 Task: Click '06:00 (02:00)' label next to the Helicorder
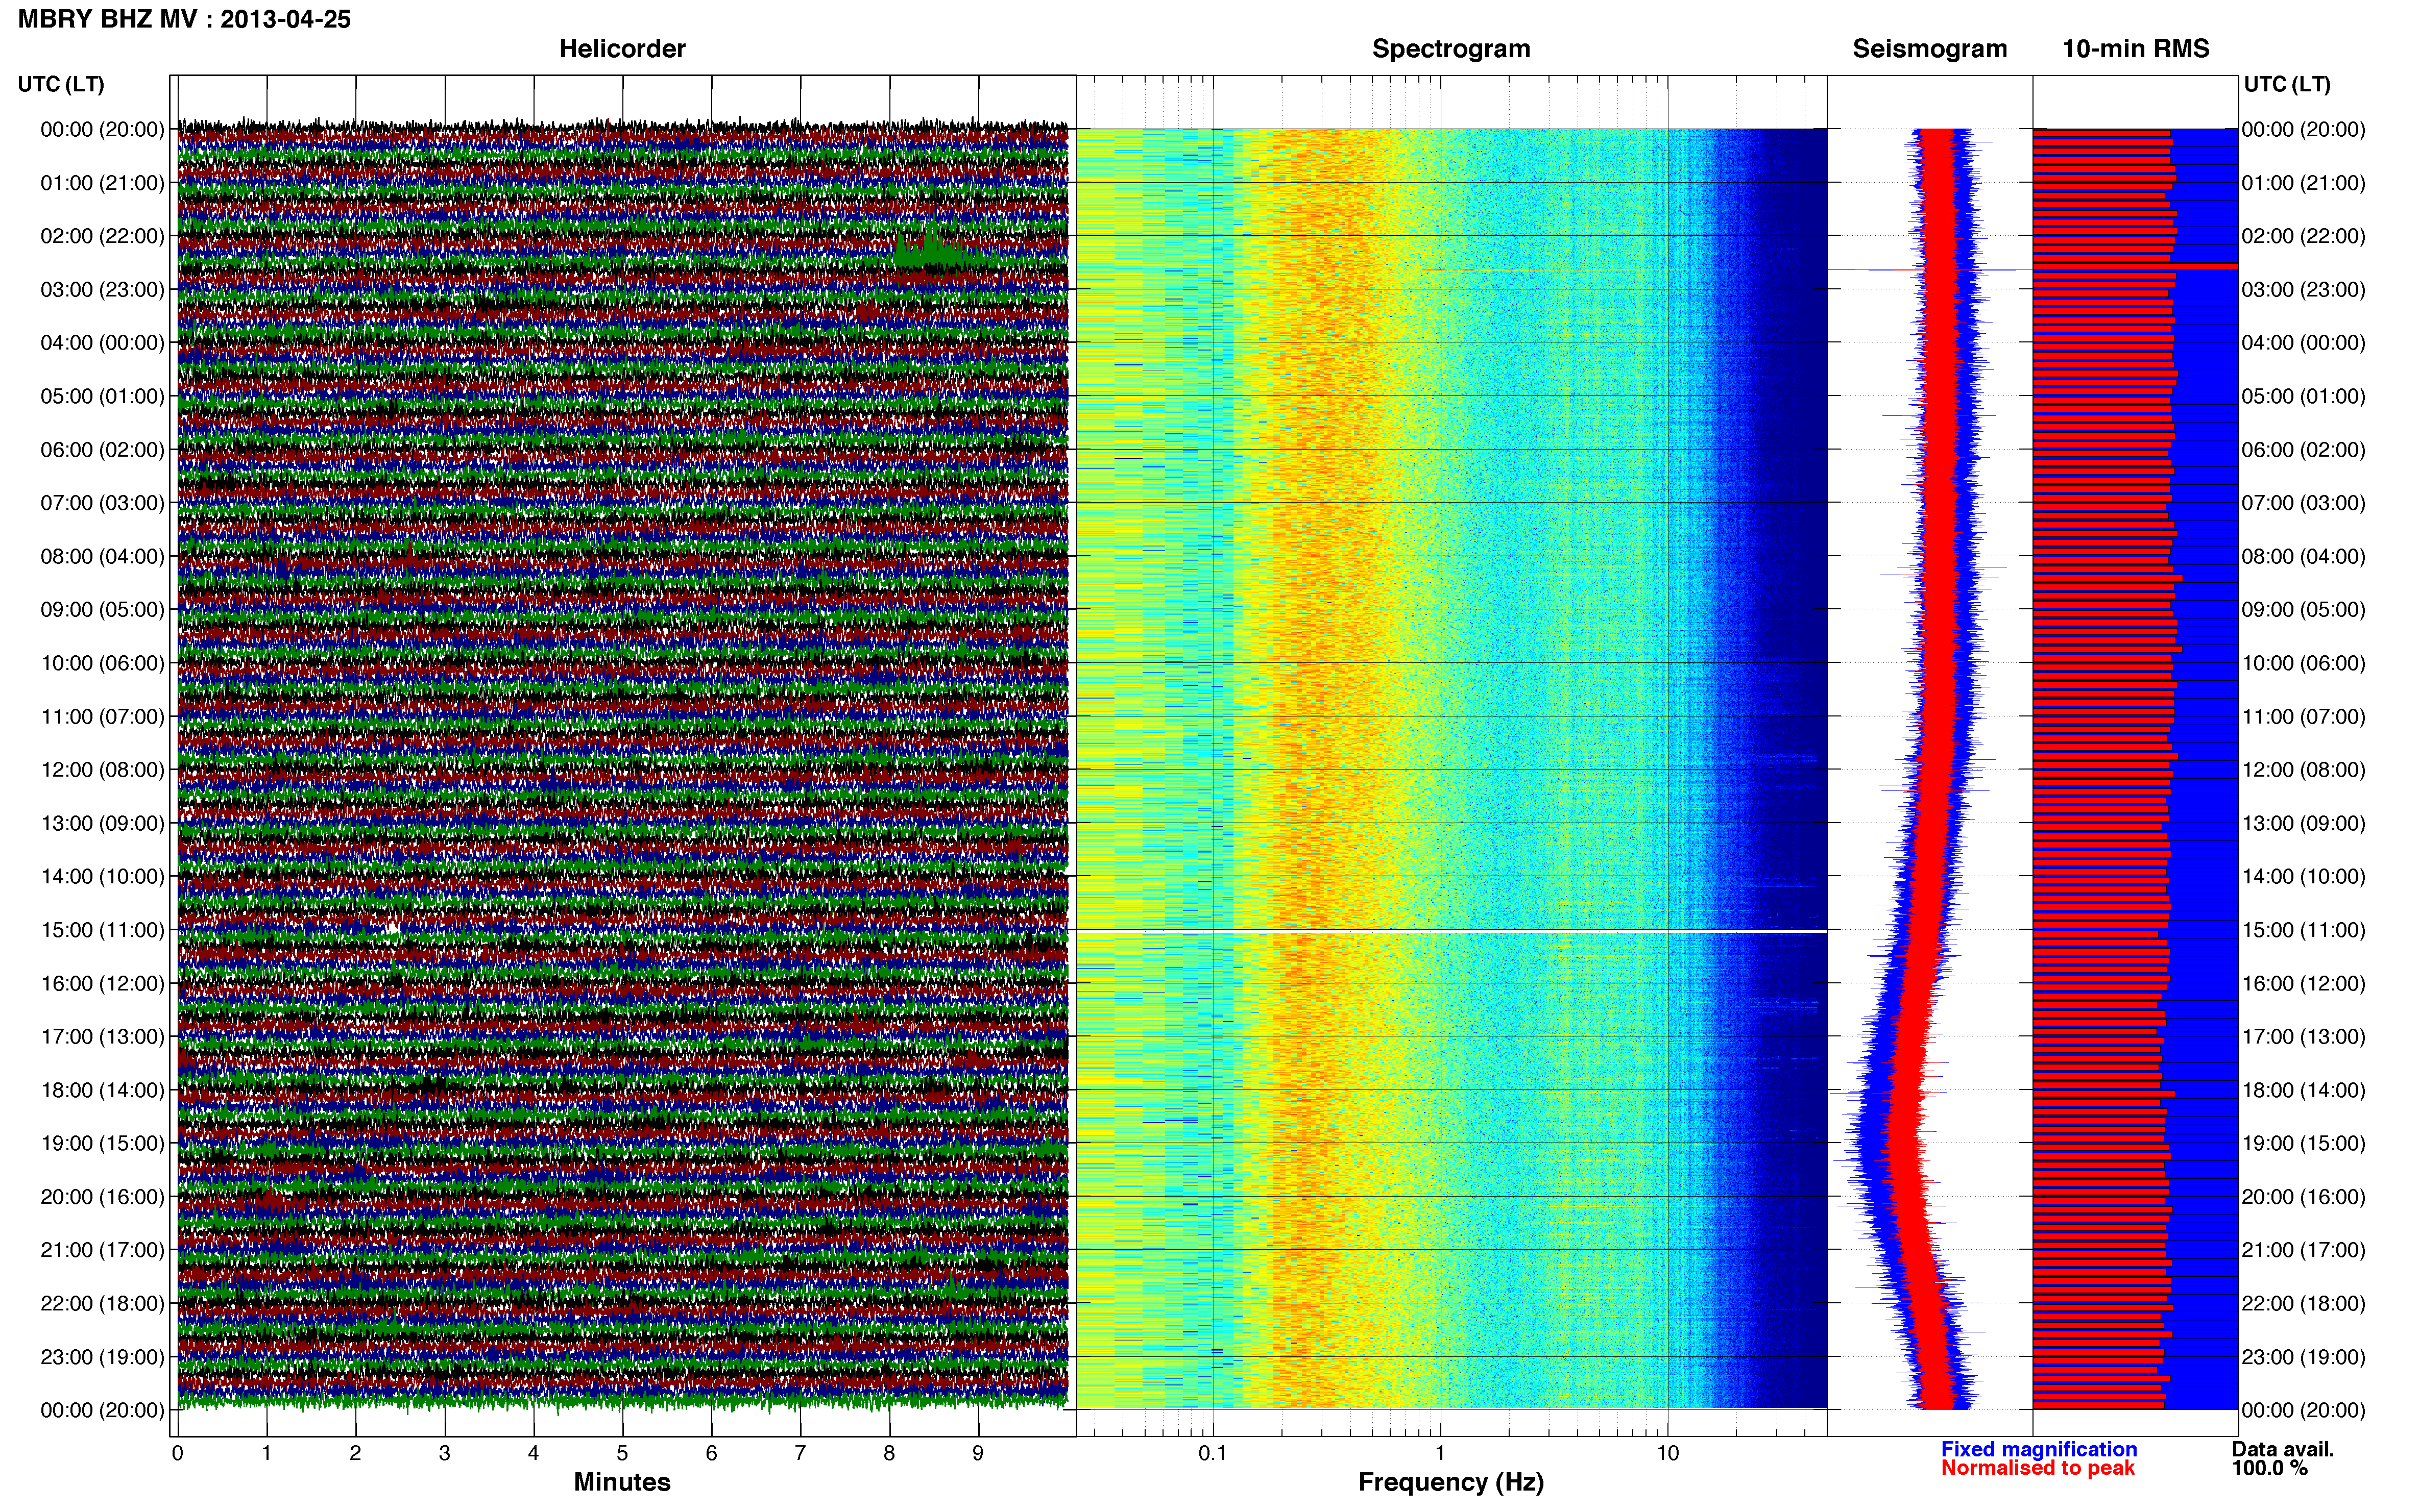click(x=102, y=450)
